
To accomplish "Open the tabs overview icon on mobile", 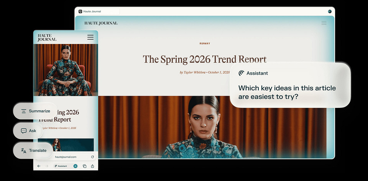I will point(84,166).
